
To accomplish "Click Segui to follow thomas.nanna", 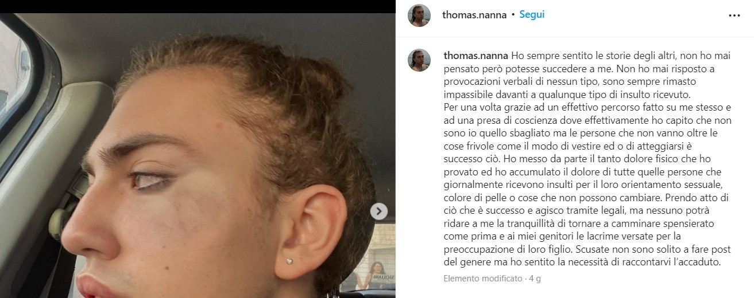I will (x=532, y=15).
